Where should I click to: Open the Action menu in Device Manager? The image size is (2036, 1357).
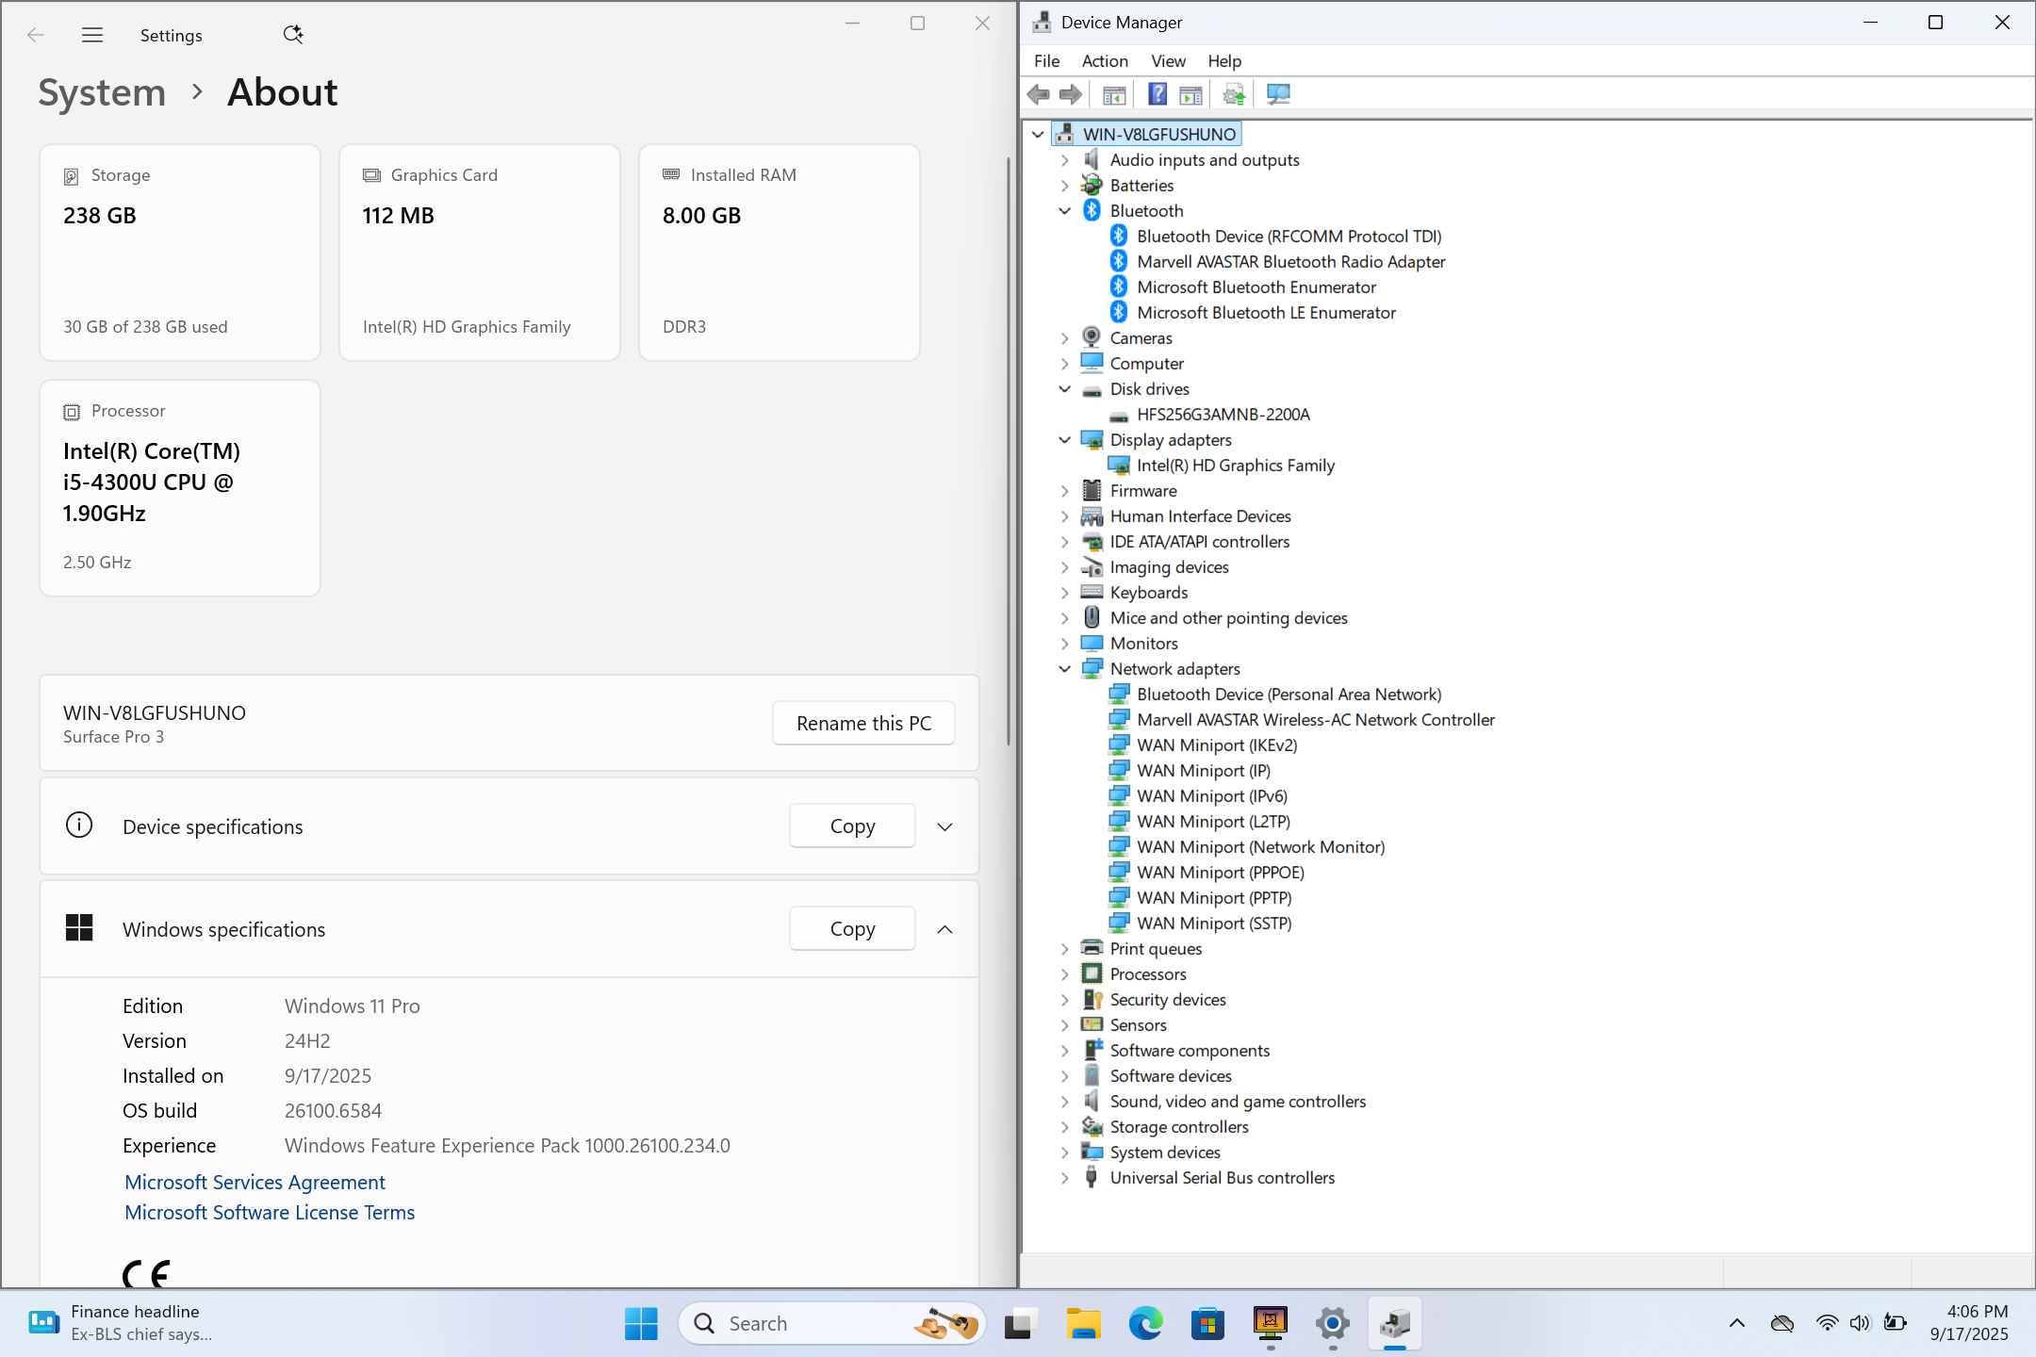(1105, 61)
